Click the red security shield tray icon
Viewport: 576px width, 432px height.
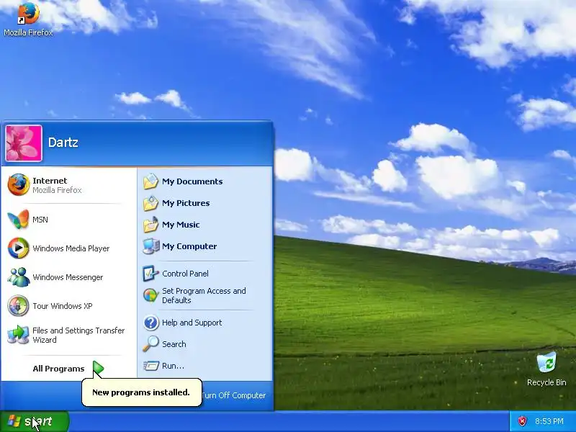coord(523,421)
